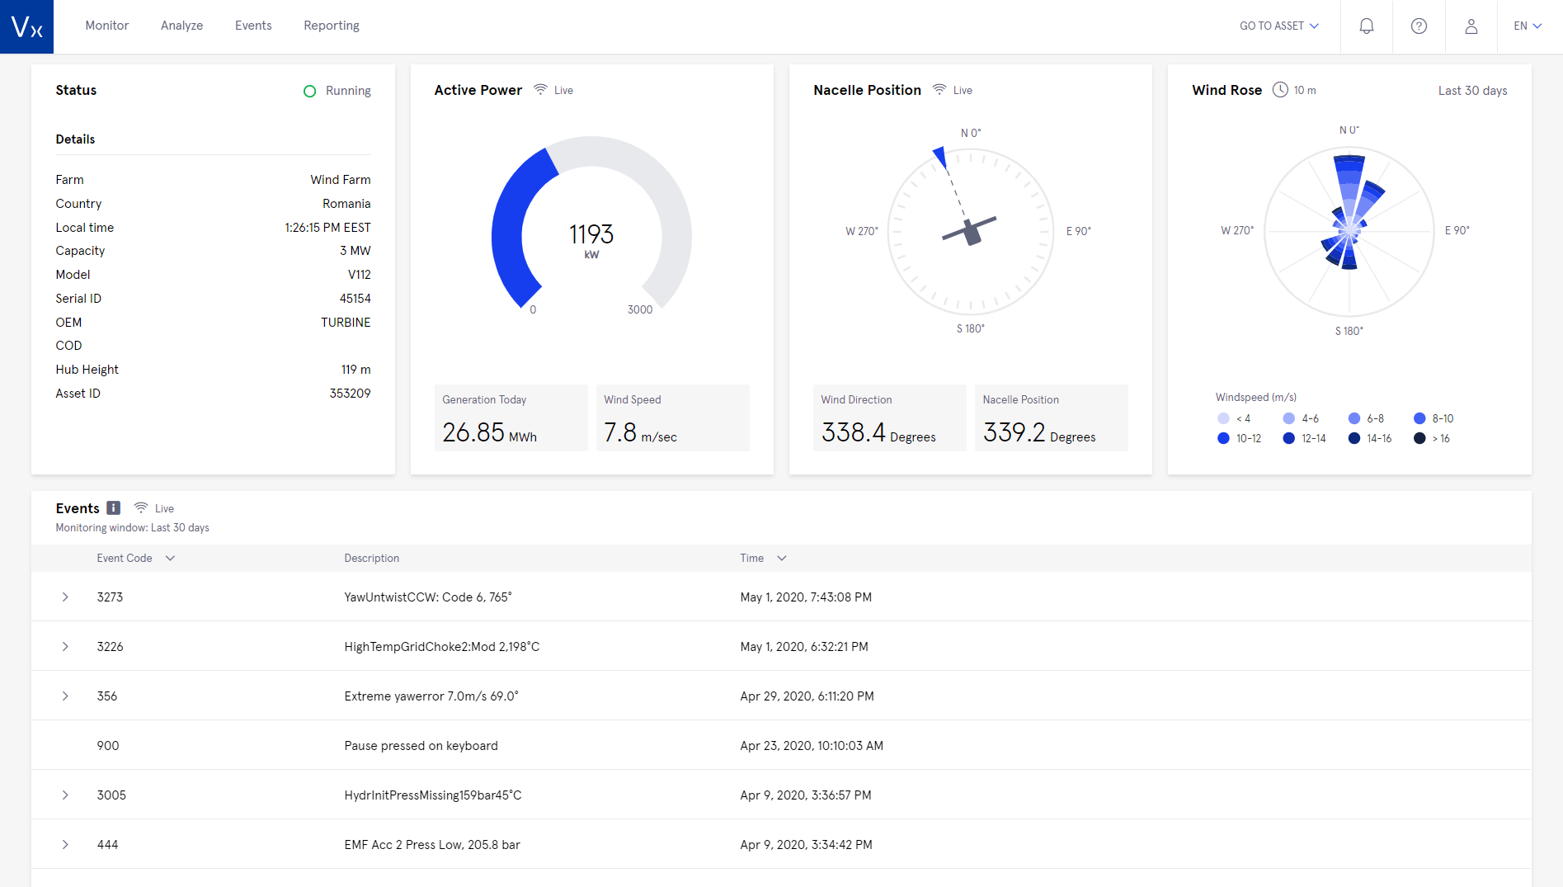Open the EN language dropdown

1528,26
